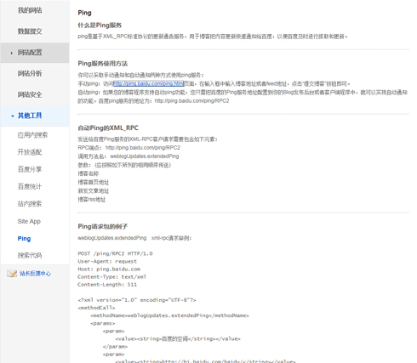Open 搜索代码 tool
The width and height of the screenshot is (417, 363).
pos(30,256)
